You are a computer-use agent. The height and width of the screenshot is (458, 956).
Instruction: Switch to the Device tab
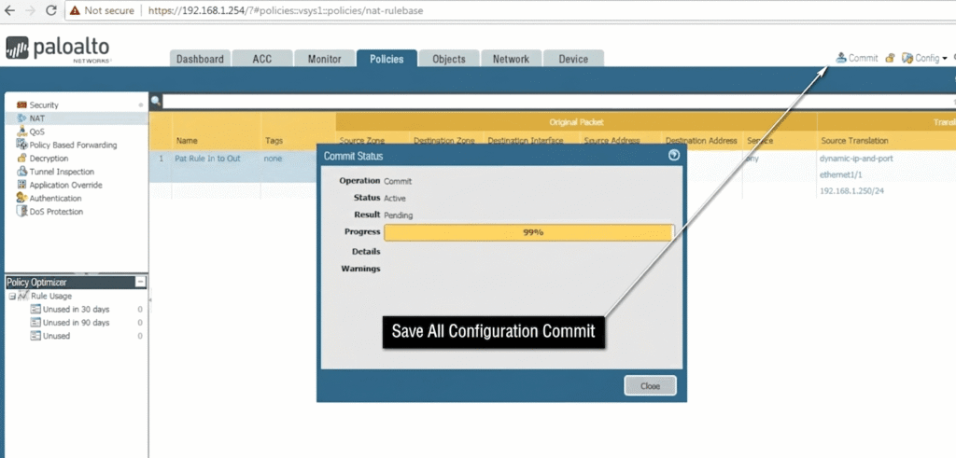tap(573, 59)
